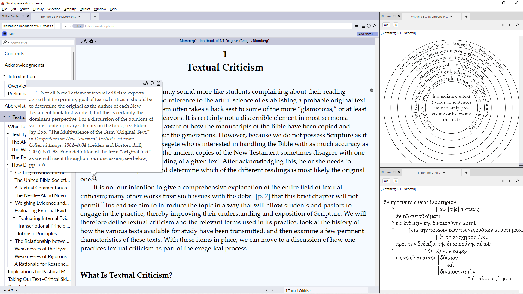
Task: Open the Utilities menu
Action: (x=84, y=9)
